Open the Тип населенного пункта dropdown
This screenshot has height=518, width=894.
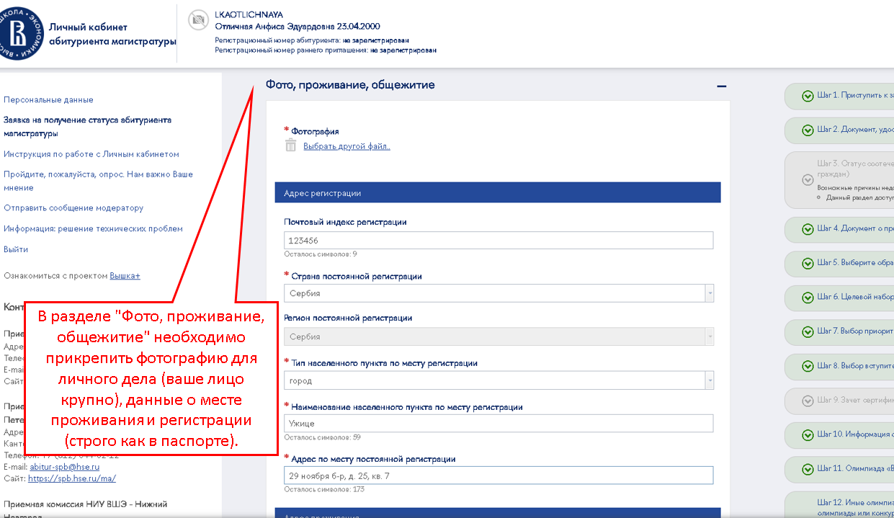pos(710,380)
